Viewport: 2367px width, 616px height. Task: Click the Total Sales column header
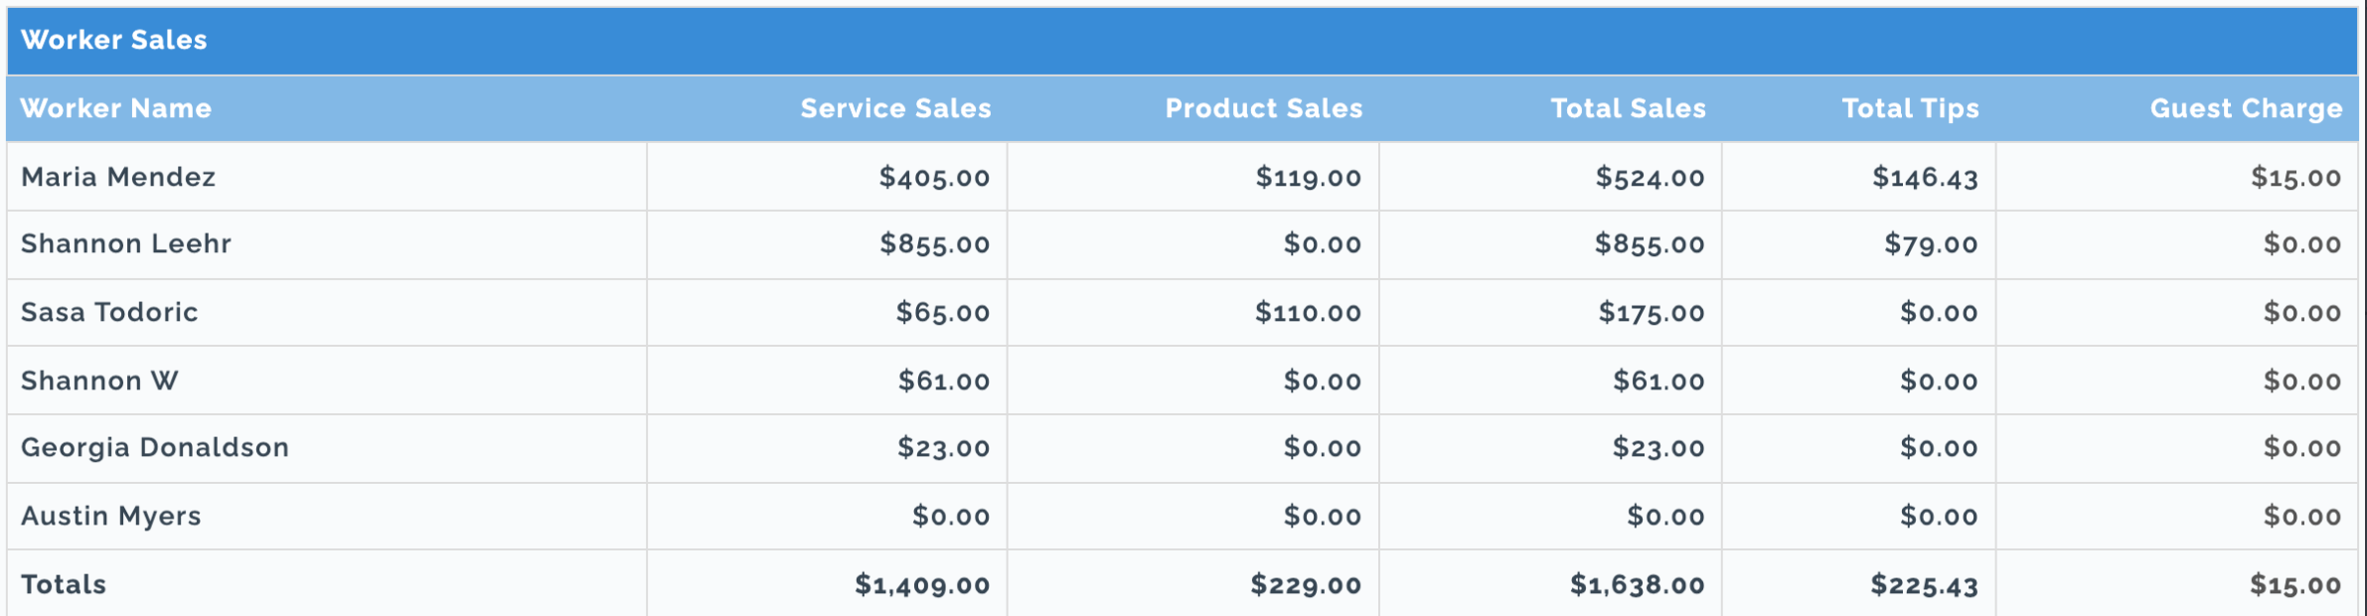(x=1628, y=108)
